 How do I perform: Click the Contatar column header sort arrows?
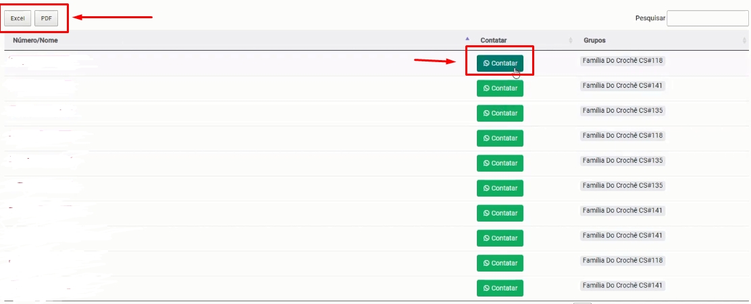571,41
